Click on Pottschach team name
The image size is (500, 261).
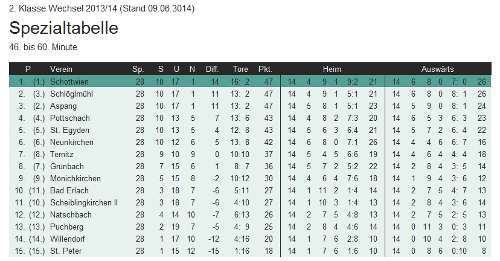click(x=68, y=118)
